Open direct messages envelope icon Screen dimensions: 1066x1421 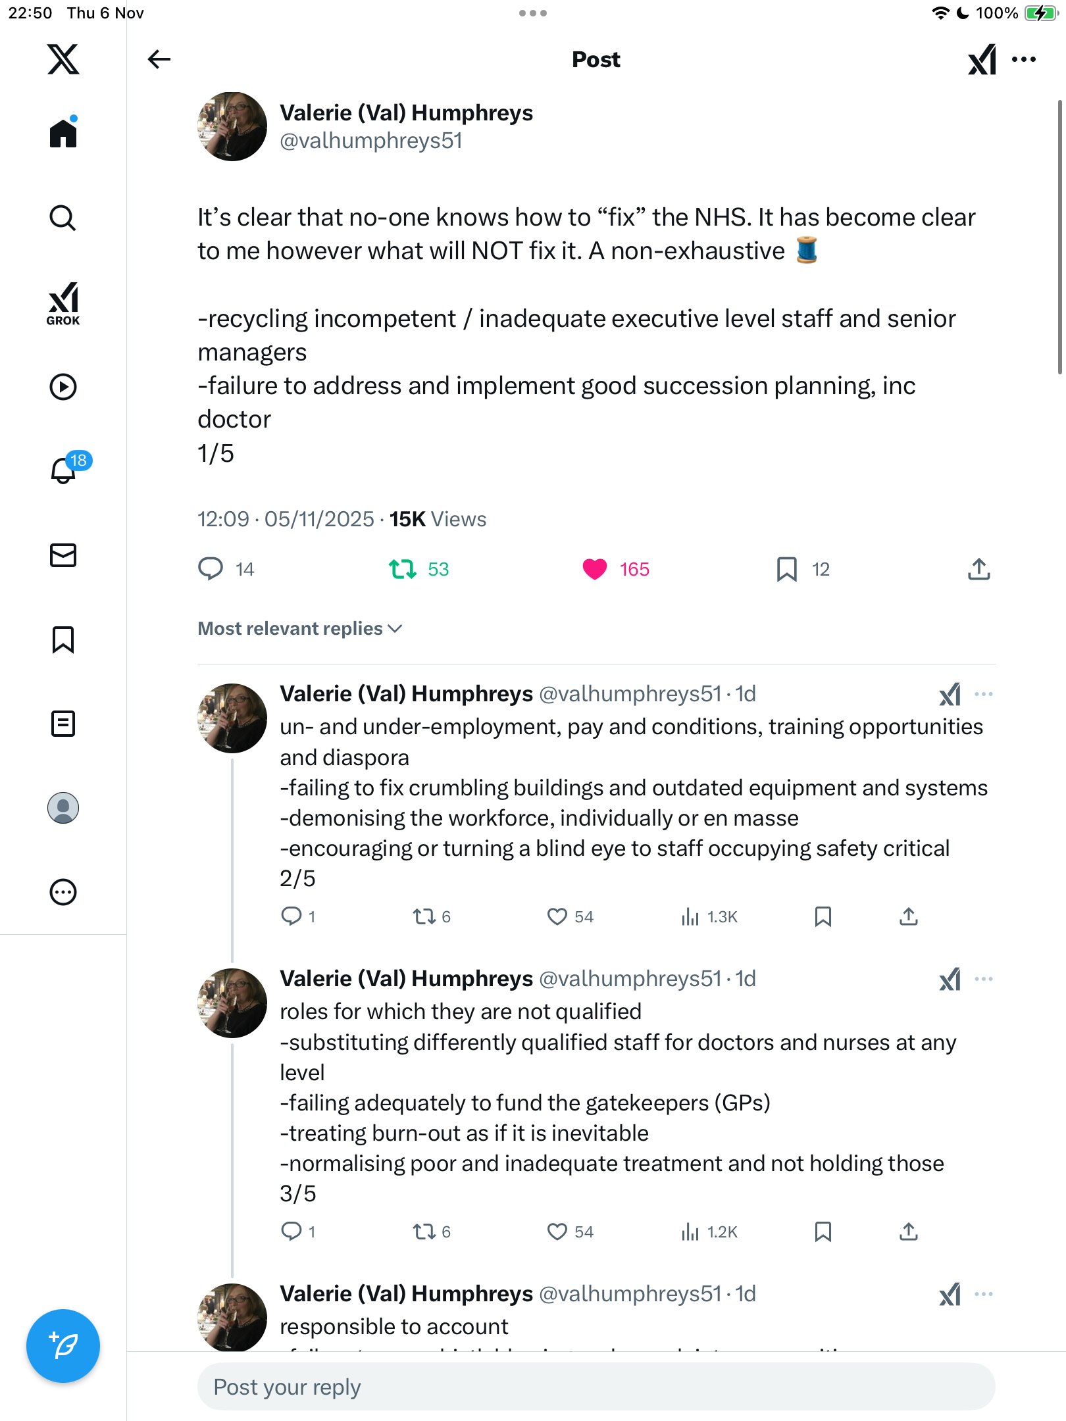pos(63,555)
